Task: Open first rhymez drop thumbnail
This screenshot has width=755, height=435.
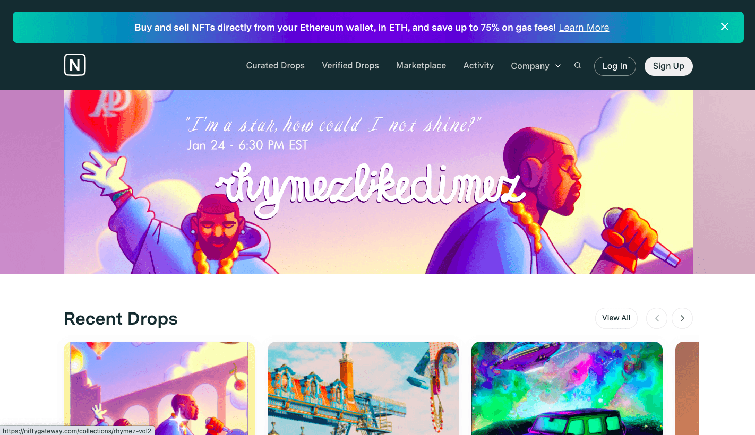Action: coord(159,388)
